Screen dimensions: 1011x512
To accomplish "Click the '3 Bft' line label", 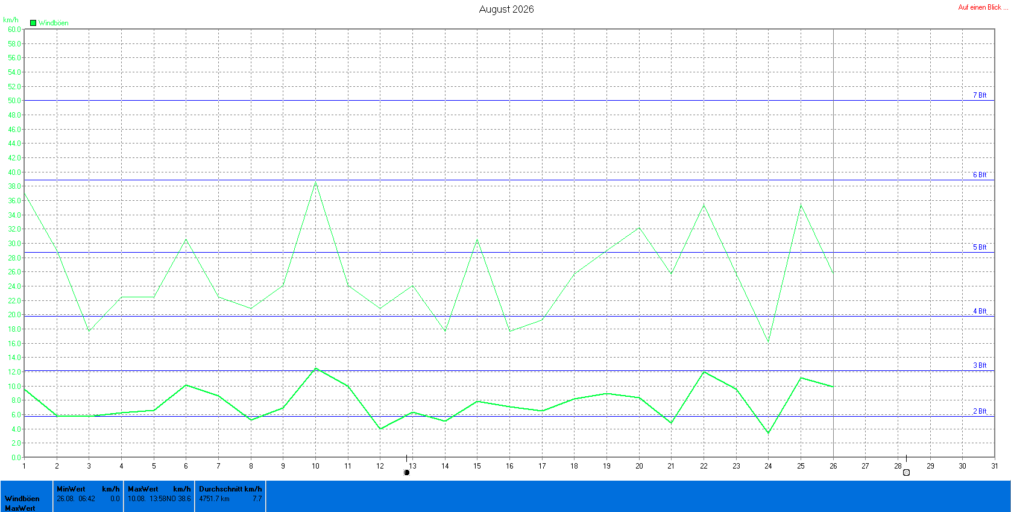I will coord(980,365).
